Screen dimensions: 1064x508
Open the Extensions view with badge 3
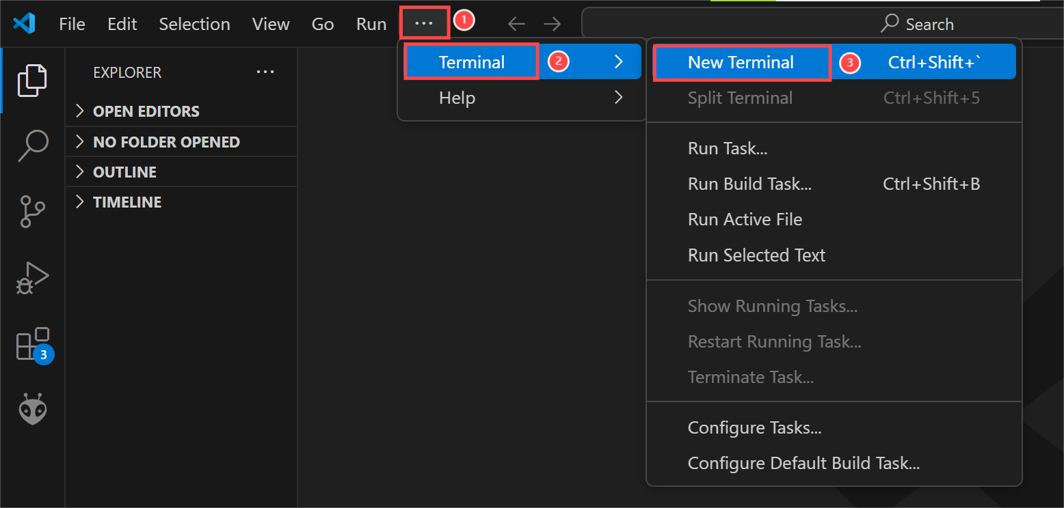[x=34, y=345]
